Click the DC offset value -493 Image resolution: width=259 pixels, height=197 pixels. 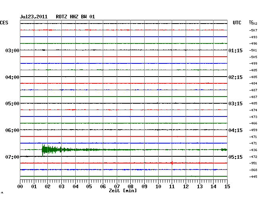click(x=253, y=37)
